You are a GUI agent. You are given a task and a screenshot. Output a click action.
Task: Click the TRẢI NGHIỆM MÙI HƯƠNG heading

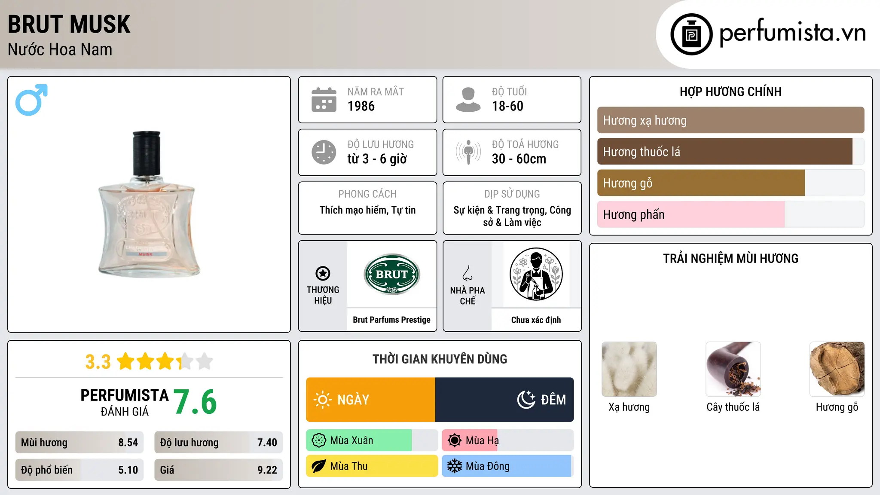click(730, 258)
